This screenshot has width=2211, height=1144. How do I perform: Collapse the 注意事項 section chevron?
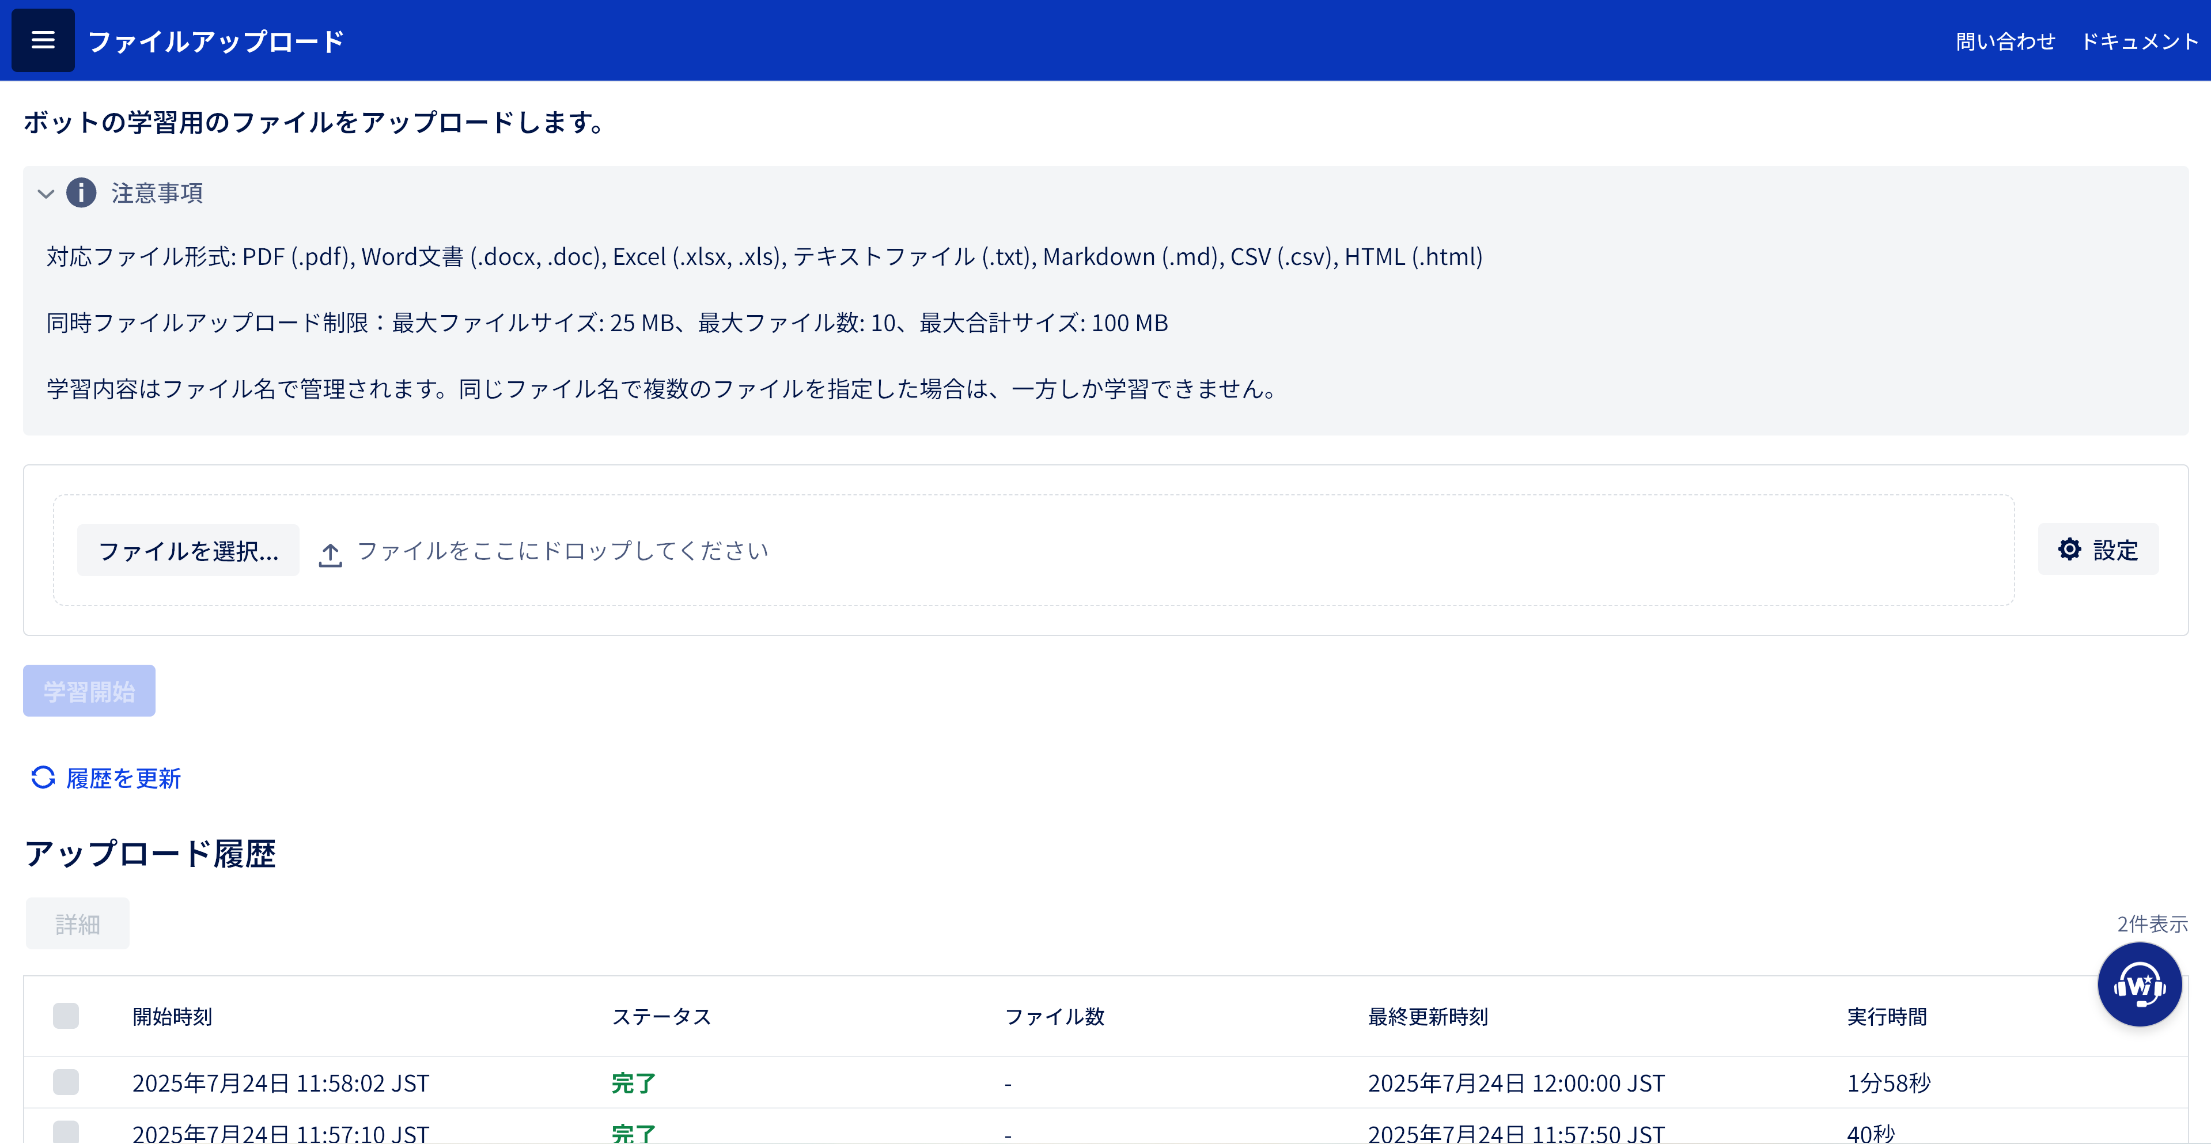click(46, 193)
